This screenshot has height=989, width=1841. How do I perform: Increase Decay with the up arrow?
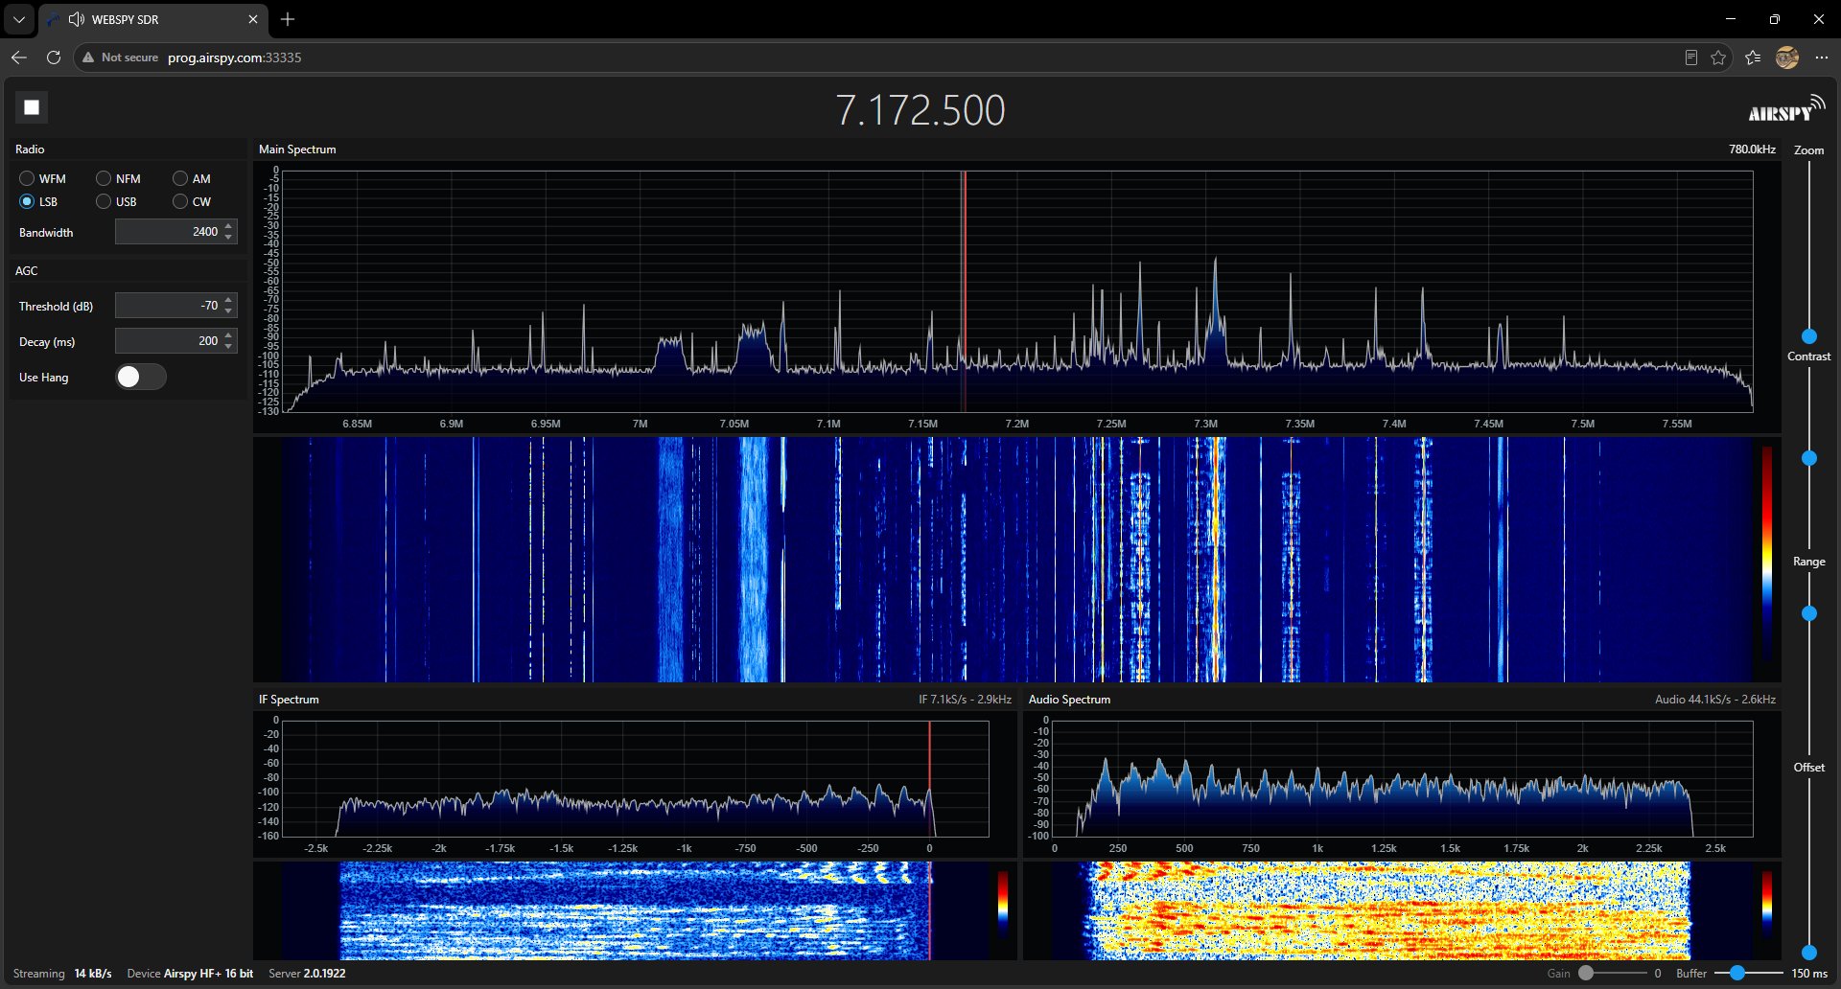pos(228,335)
